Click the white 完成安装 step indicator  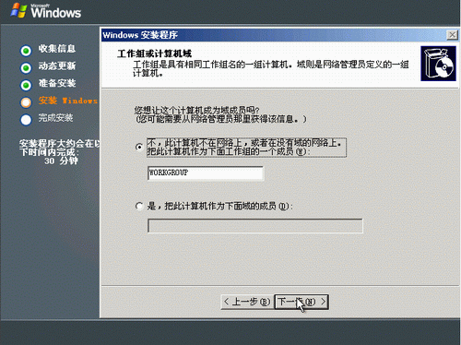click(26, 120)
